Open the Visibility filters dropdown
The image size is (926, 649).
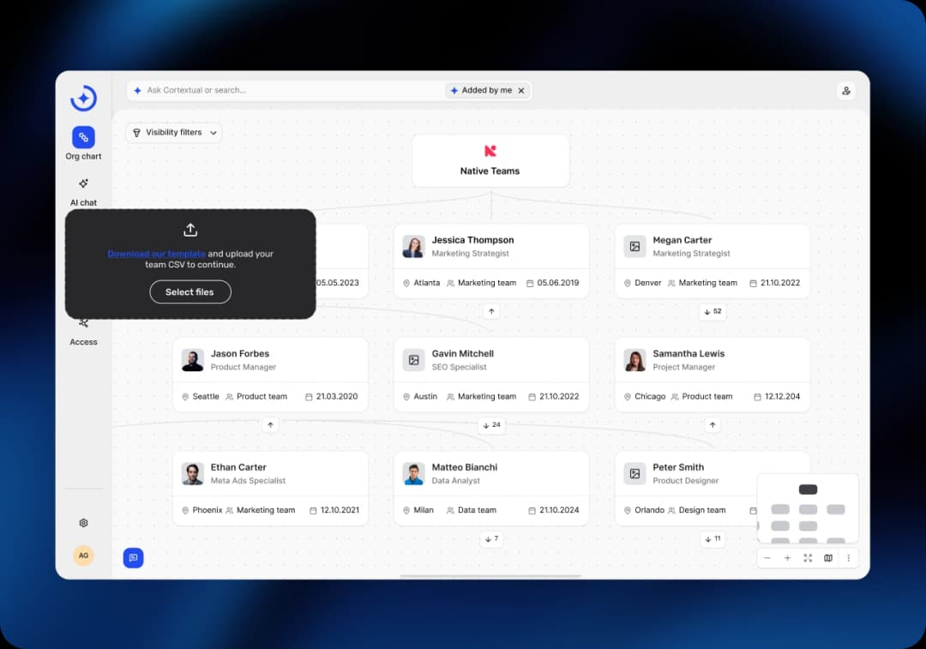[x=173, y=133]
